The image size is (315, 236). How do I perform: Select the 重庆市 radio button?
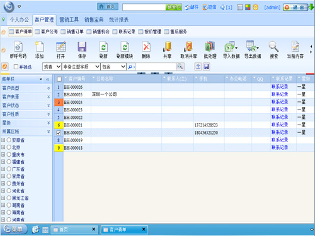[x=9, y=155]
